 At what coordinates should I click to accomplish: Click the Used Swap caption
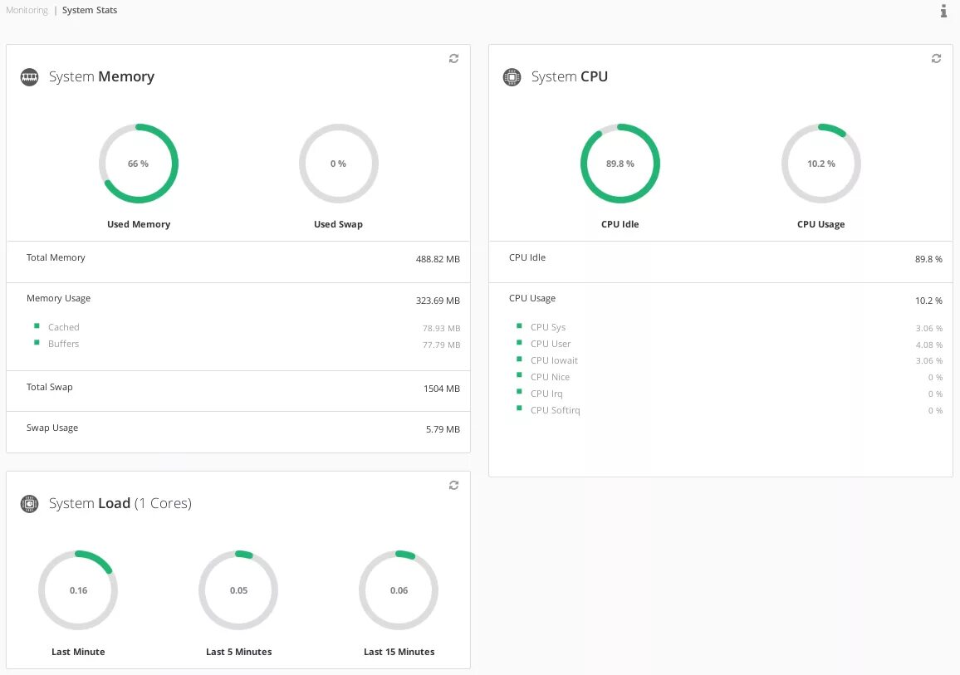[x=339, y=224]
